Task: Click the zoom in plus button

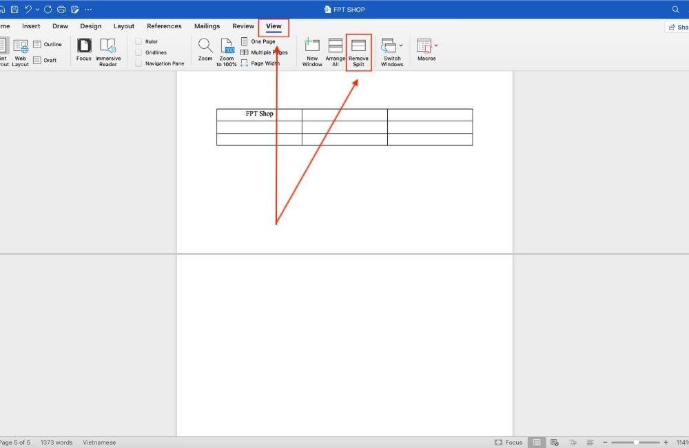Action: coord(666,442)
